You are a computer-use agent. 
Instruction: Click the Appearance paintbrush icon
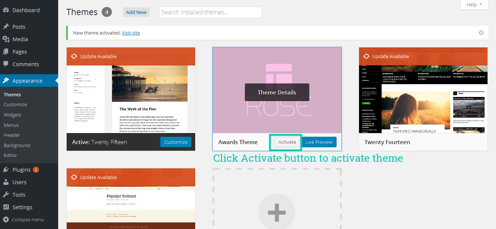coord(6,80)
